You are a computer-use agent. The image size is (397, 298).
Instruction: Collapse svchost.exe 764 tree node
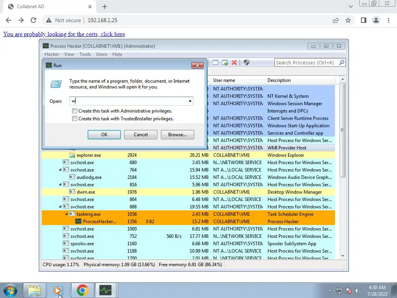coord(60,170)
